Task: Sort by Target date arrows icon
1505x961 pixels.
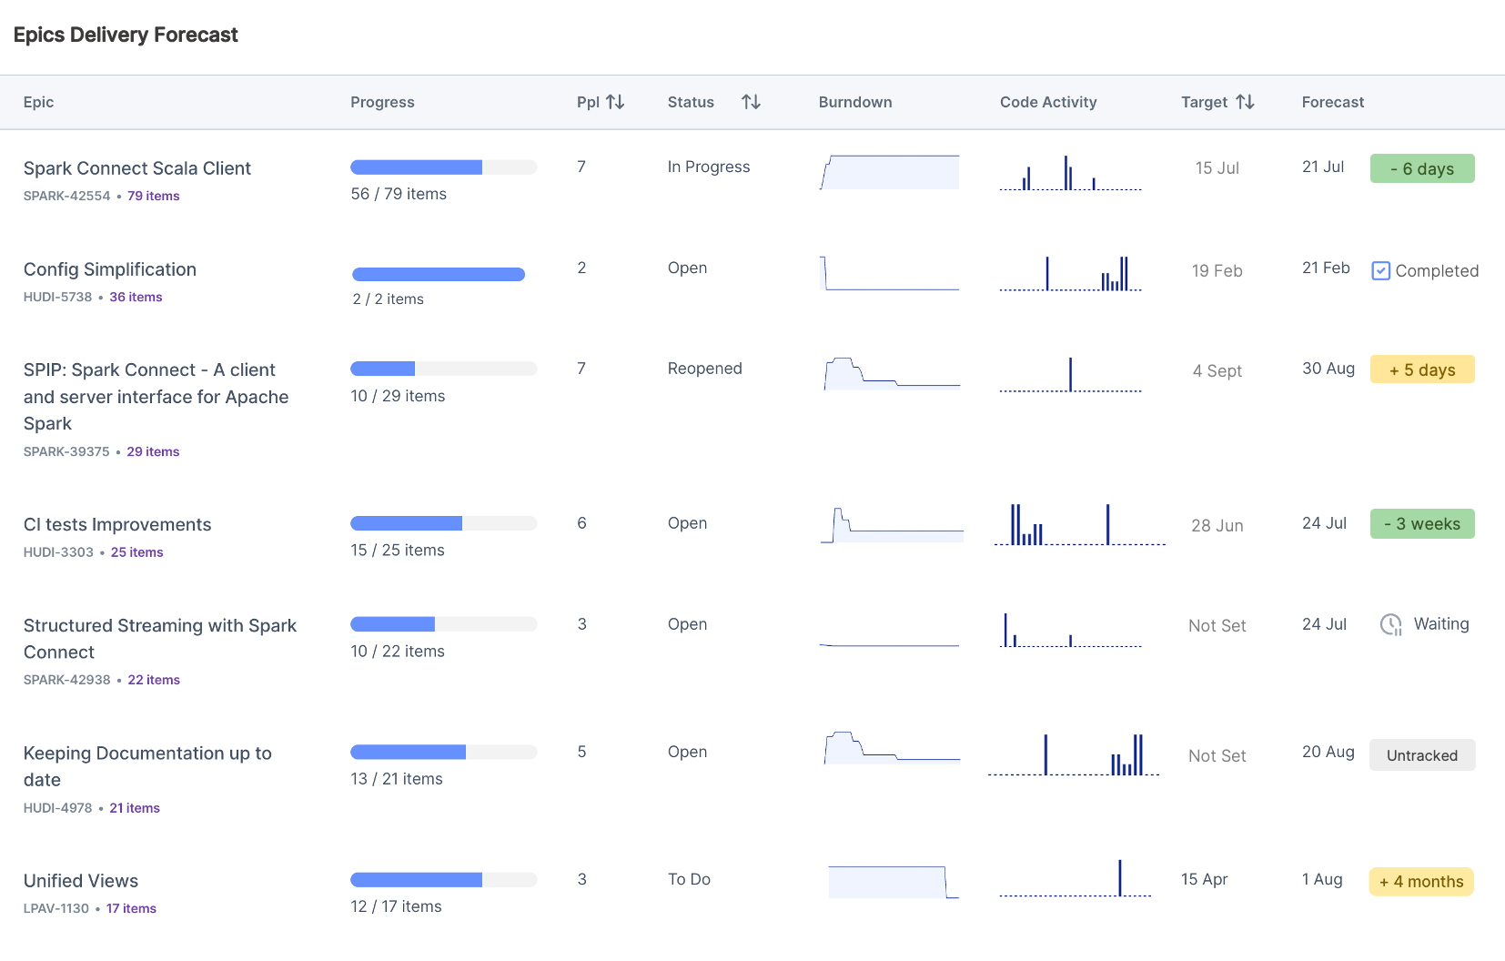Action: click(x=1245, y=102)
